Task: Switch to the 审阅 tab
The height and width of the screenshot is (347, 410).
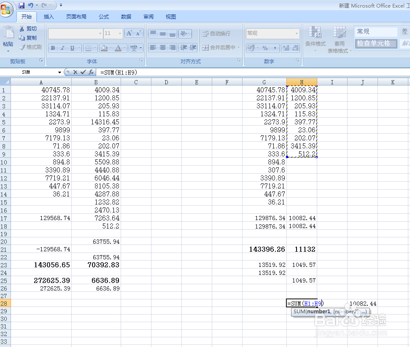Action: (x=148, y=17)
